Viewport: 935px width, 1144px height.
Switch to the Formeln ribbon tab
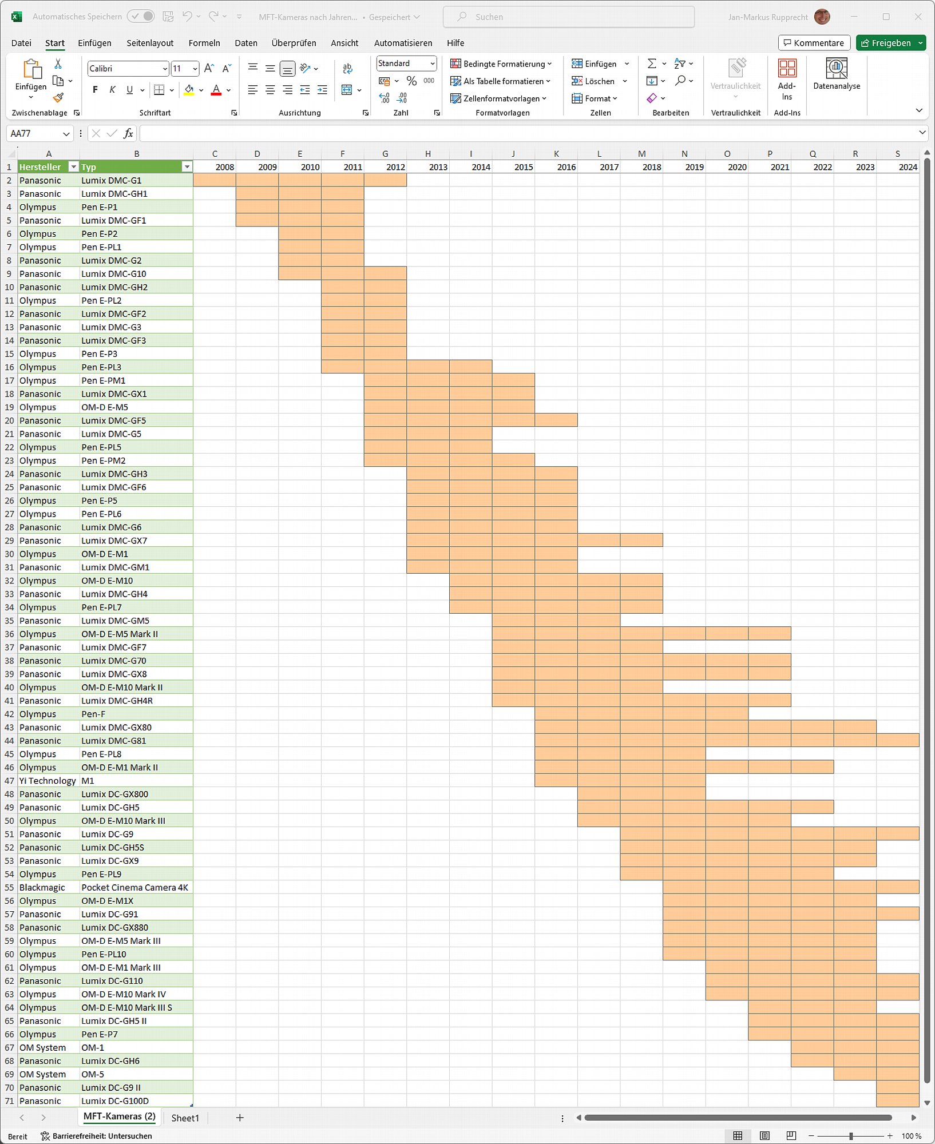pyautogui.click(x=204, y=43)
